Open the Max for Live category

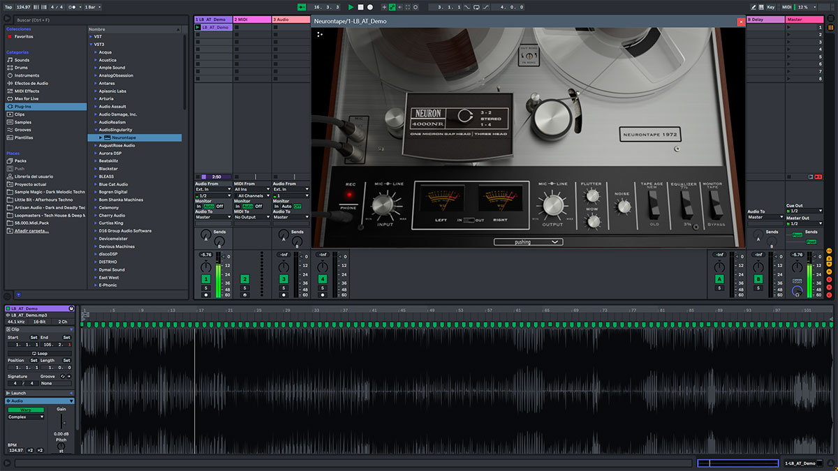pos(28,98)
